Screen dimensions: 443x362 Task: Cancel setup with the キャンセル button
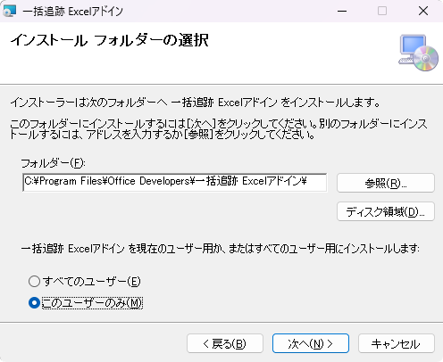point(397,343)
